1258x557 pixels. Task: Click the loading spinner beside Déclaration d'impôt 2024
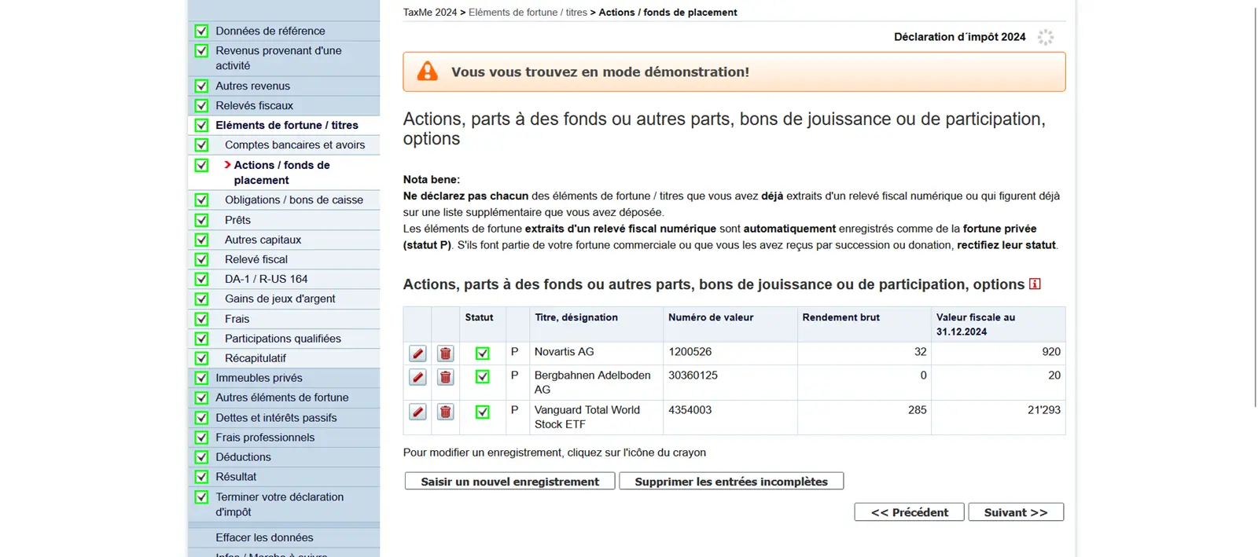point(1045,37)
